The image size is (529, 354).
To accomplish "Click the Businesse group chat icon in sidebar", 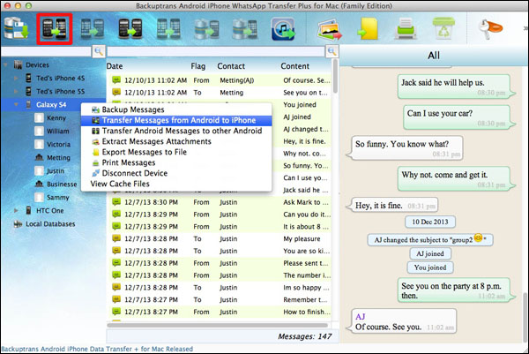I will click(x=39, y=184).
